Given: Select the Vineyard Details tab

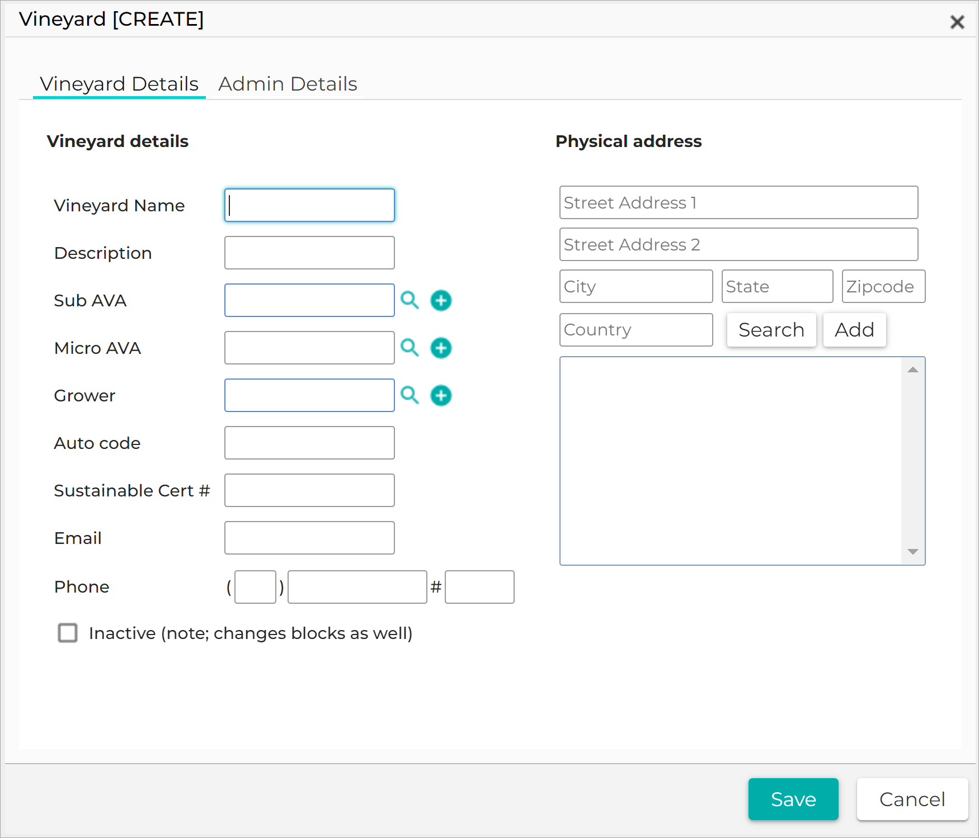Looking at the screenshot, I should [119, 84].
